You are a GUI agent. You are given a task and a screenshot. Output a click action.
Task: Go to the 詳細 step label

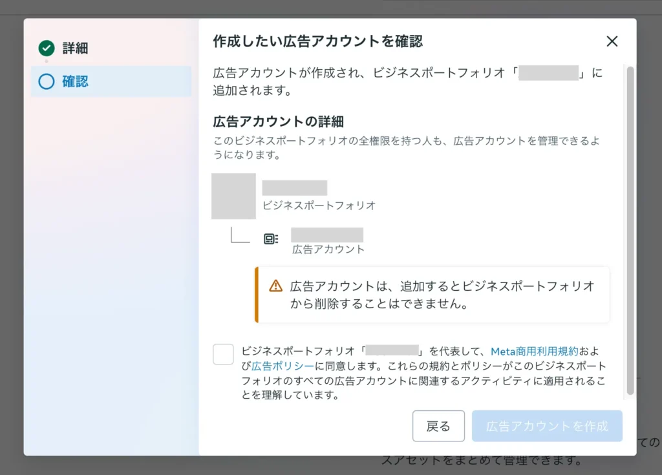point(75,48)
